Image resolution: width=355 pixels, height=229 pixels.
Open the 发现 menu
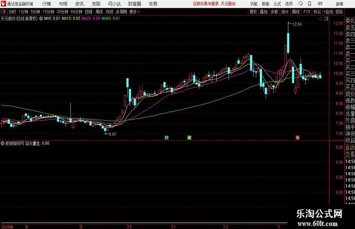click(x=96, y=4)
